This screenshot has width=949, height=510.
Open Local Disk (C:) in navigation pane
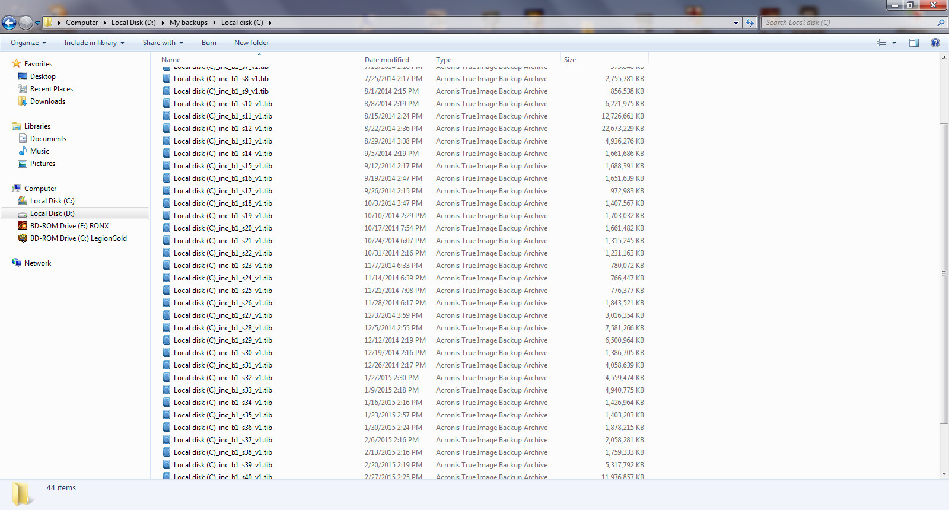click(x=52, y=201)
